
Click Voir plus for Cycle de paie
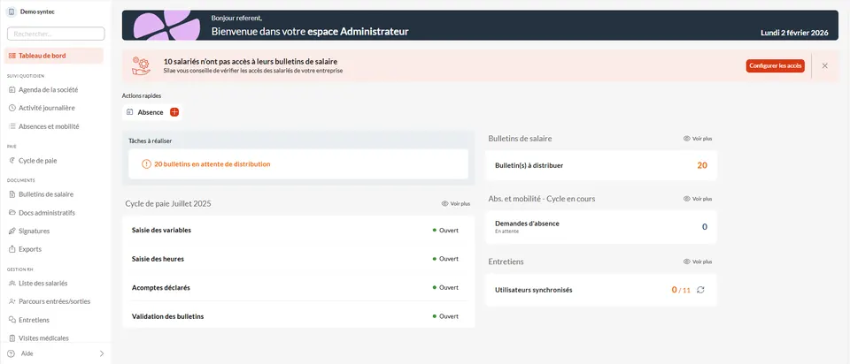click(x=456, y=203)
